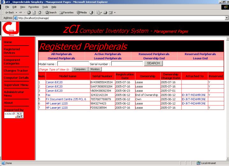
Task: Open the Edit button dropdown arrow
Action: point(115,12)
